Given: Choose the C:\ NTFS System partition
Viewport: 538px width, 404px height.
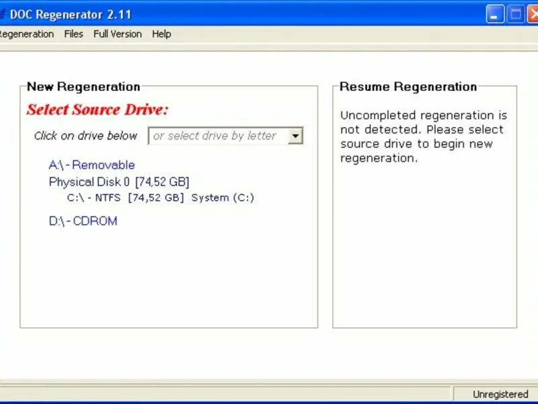Looking at the screenshot, I should coord(160,198).
